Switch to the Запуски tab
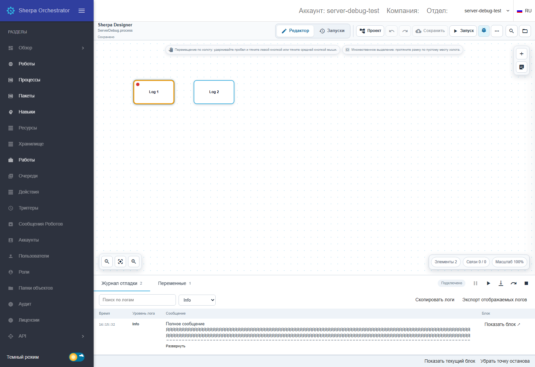 [x=332, y=31]
